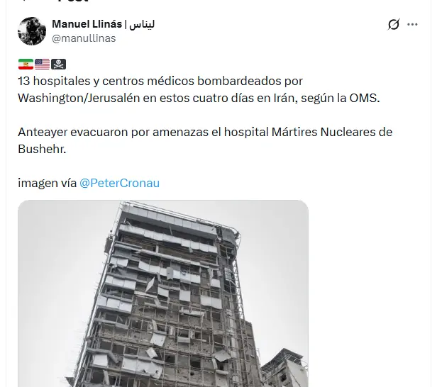
Task: Click the Iran flag emoji
Action: (x=26, y=64)
